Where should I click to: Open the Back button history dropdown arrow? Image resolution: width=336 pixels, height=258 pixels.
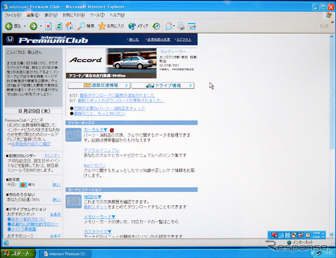(25, 26)
